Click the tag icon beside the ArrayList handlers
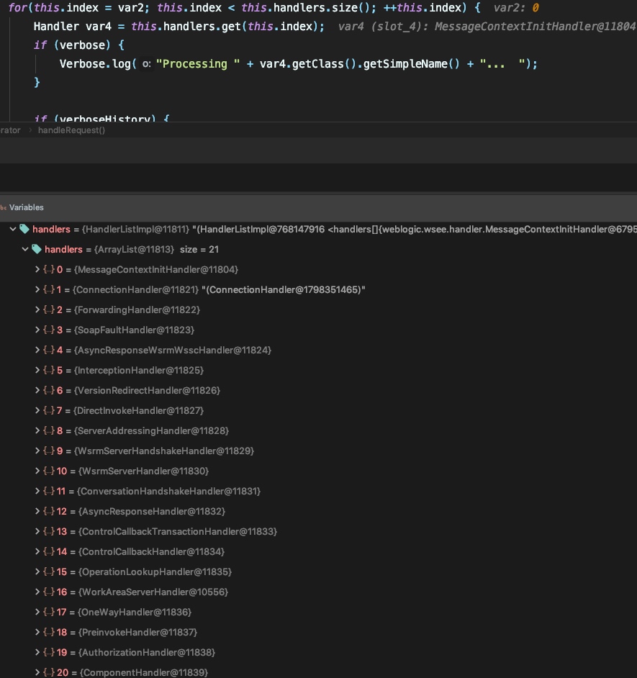The width and height of the screenshot is (637, 678). coord(37,249)
